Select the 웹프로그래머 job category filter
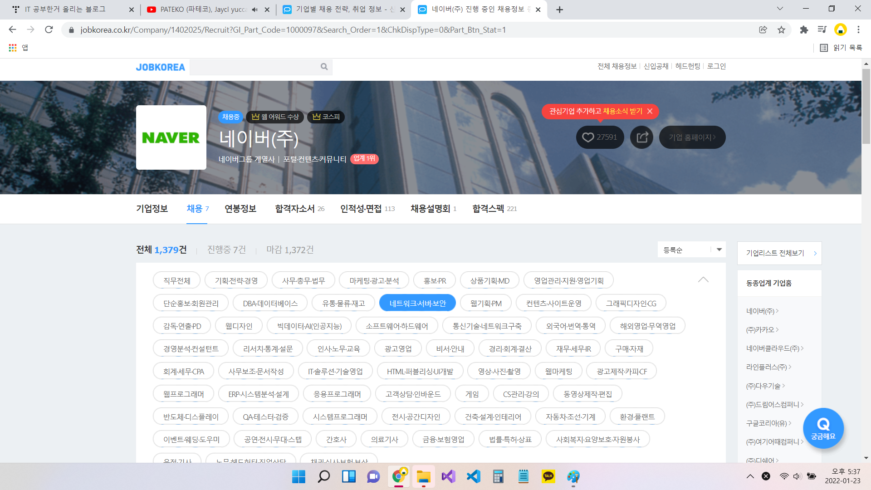The width and height of the screenshot is (871, 490). (x=183, y=394)
